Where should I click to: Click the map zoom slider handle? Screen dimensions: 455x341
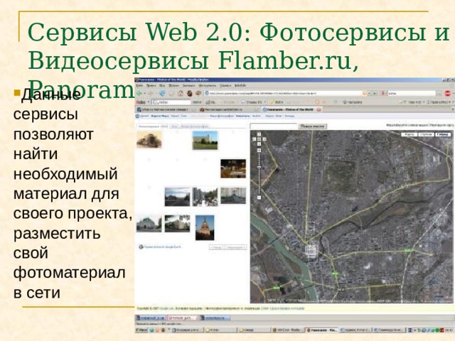259,168
